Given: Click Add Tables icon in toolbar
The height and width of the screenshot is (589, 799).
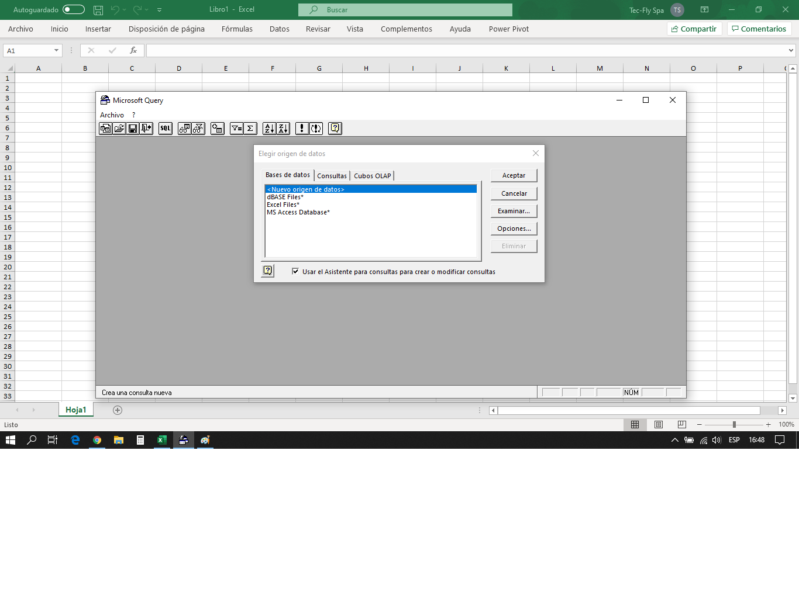Looking at the screenshot, I should (218, 129).
